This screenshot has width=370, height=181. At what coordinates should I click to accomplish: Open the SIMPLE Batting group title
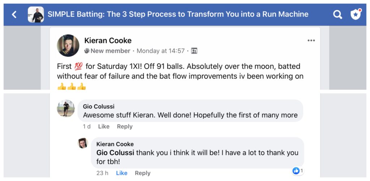point(178,14)
